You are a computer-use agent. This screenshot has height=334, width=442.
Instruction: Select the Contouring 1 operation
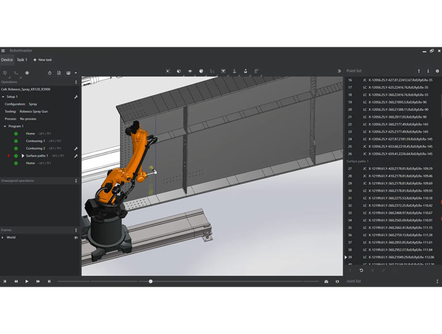[x=35, y=141]
